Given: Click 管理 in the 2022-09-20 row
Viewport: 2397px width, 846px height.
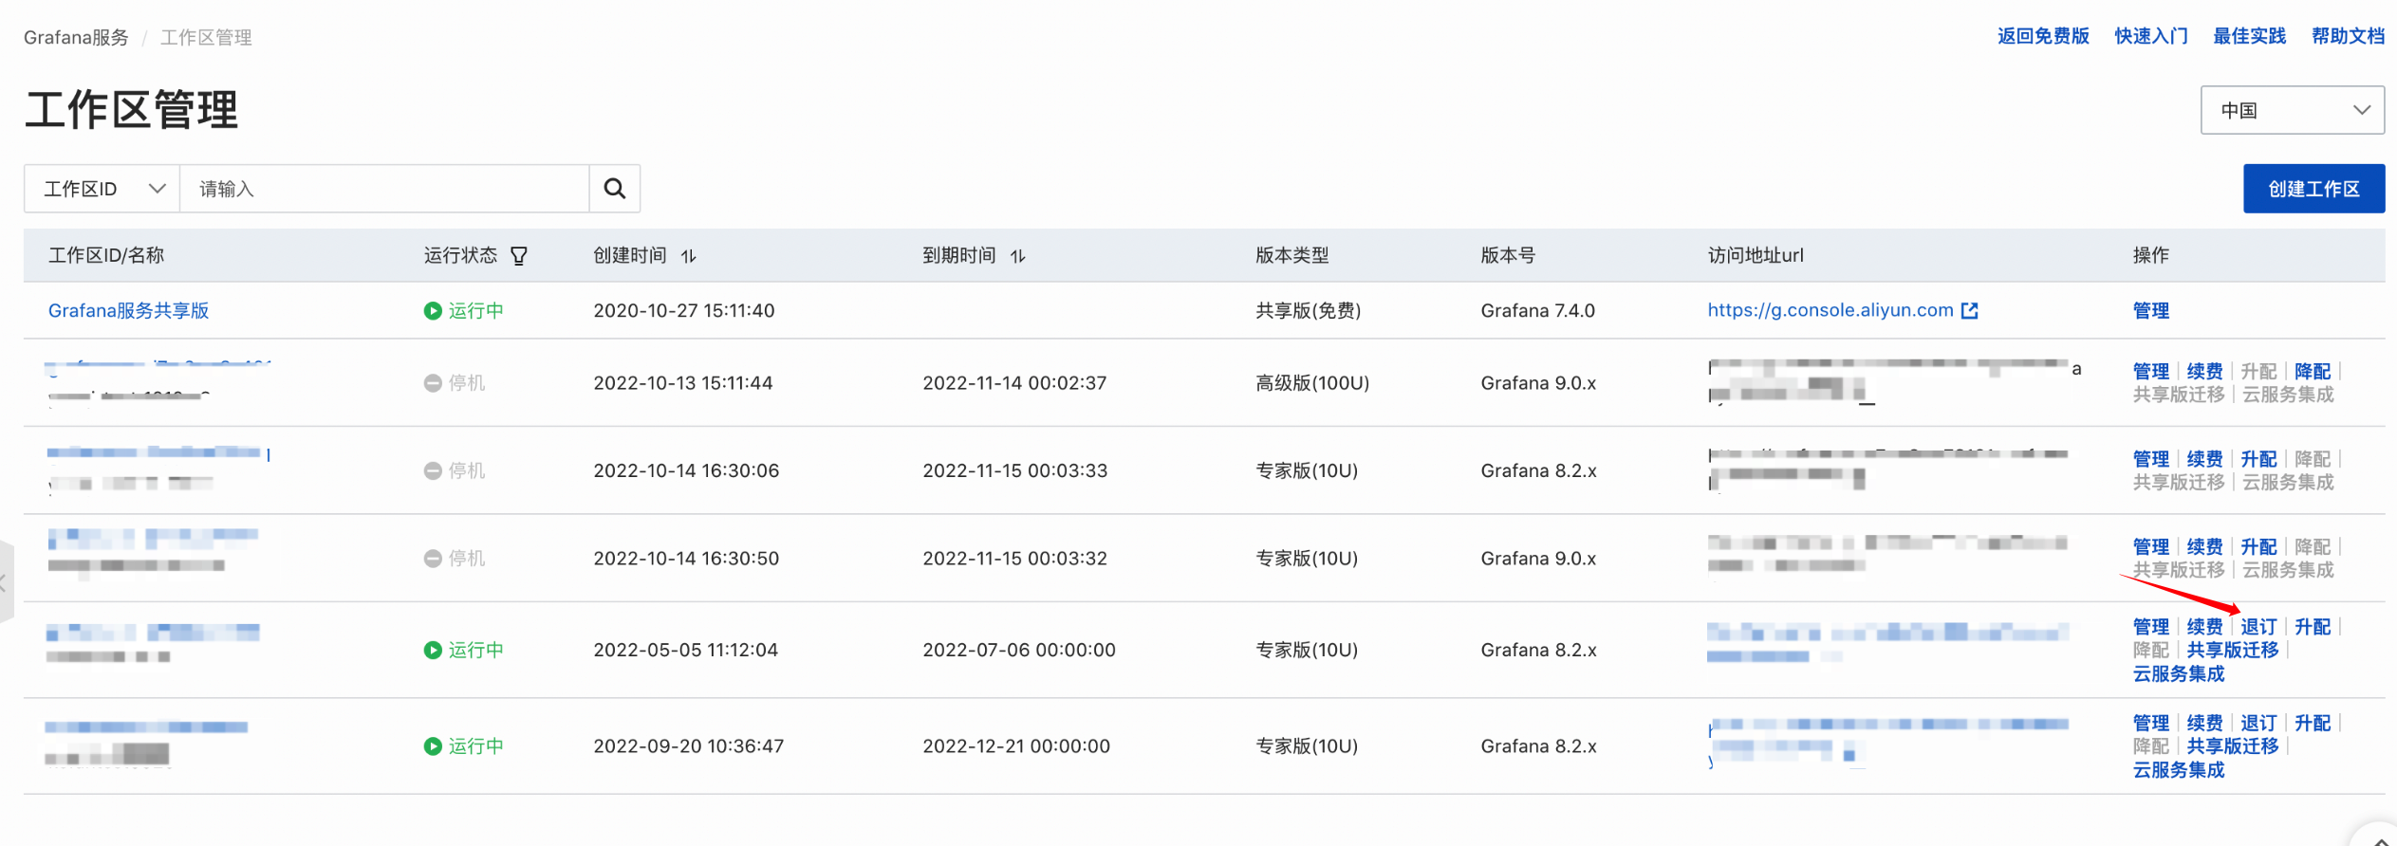Looking at the screenshot, I should 2151,724.
